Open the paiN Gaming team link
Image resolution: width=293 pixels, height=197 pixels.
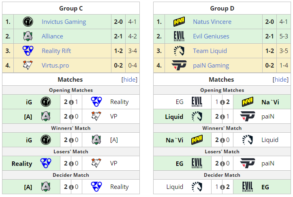(211, 66)
